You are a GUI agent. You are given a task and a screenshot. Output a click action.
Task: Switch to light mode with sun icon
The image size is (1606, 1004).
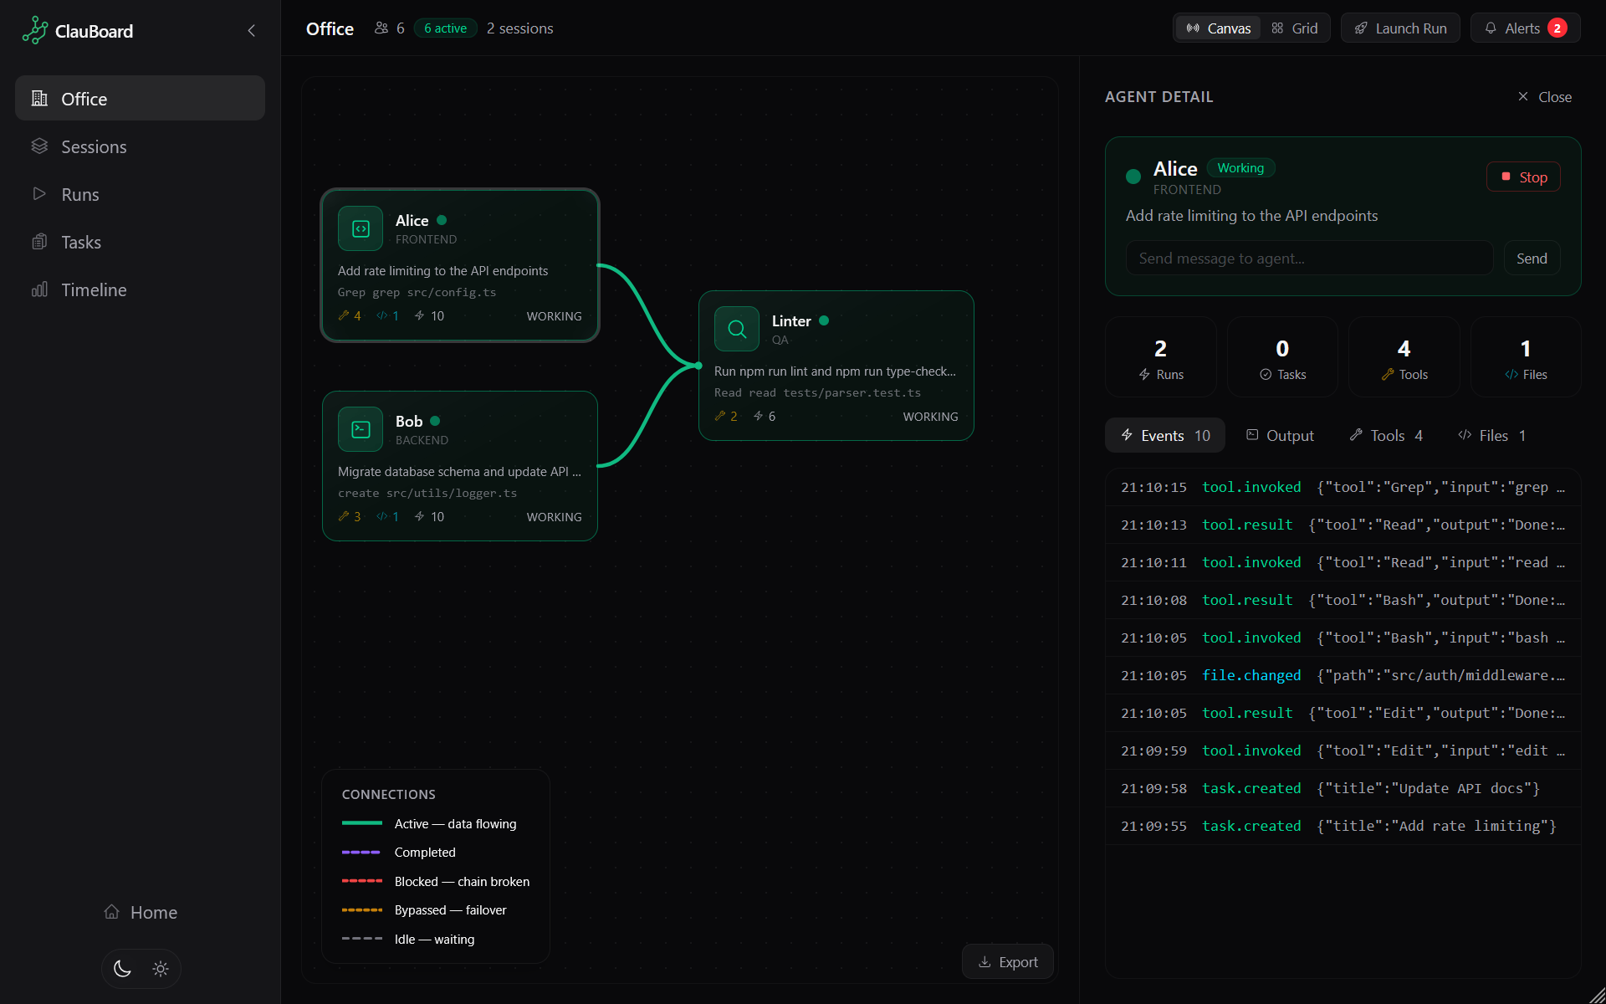coord(160,968)
